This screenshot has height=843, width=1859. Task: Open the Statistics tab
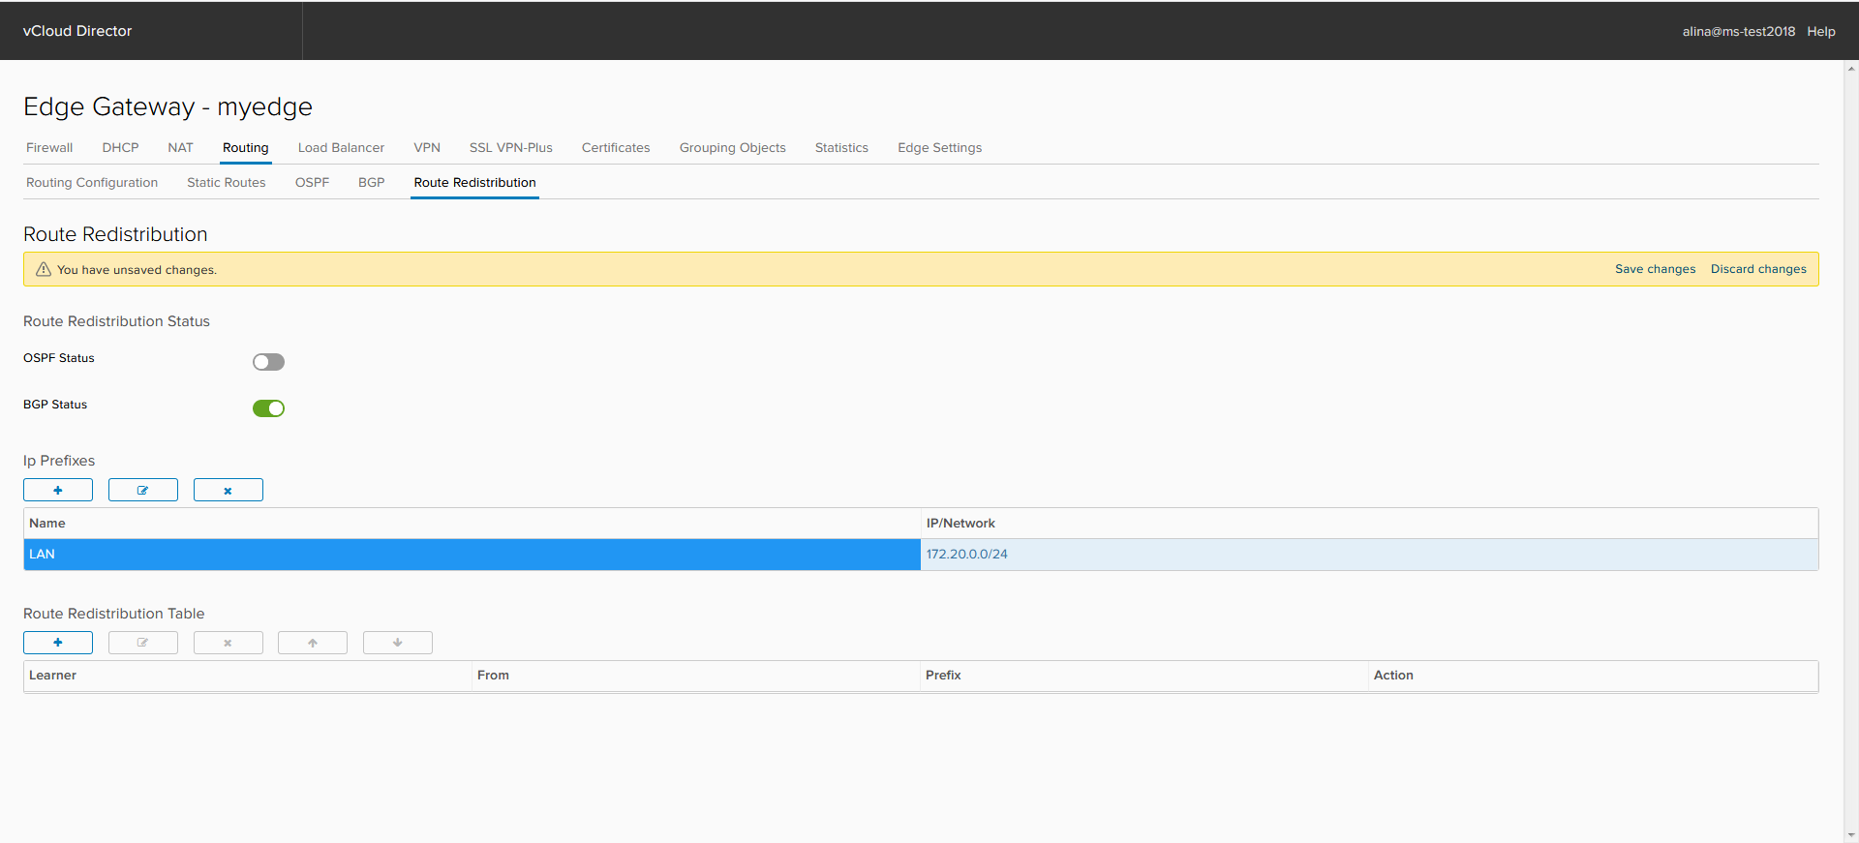pos(841,148)
